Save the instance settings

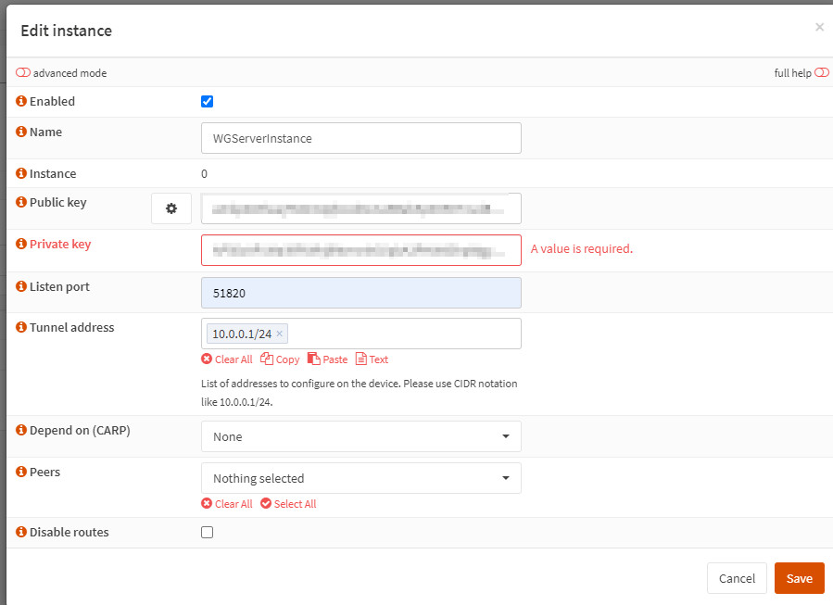(x=799, y=578)
